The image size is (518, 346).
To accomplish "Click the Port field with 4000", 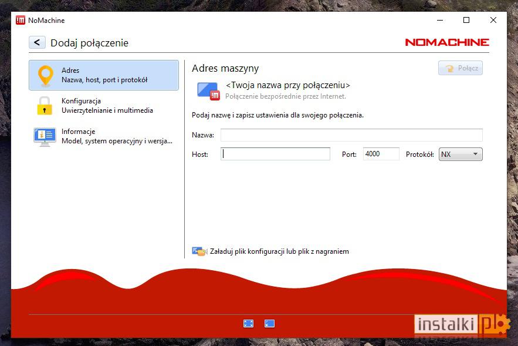I will (x=381, y=154).
